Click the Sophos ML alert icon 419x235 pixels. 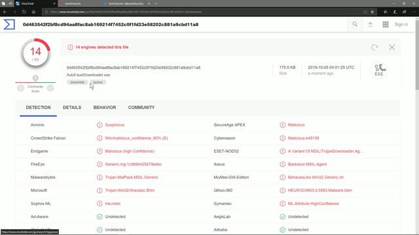[x=100, y=204]
